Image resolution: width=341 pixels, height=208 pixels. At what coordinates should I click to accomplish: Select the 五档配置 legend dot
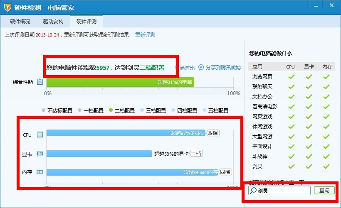tap(204, 110)
